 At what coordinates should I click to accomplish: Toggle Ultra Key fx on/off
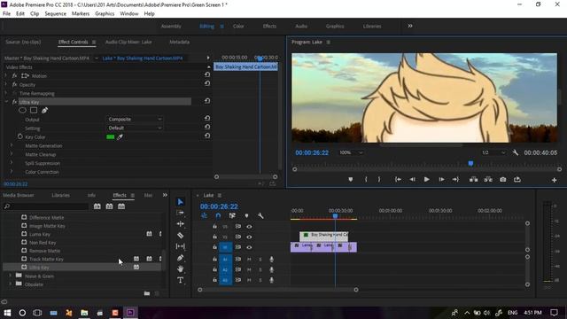(x=14, y=102)
